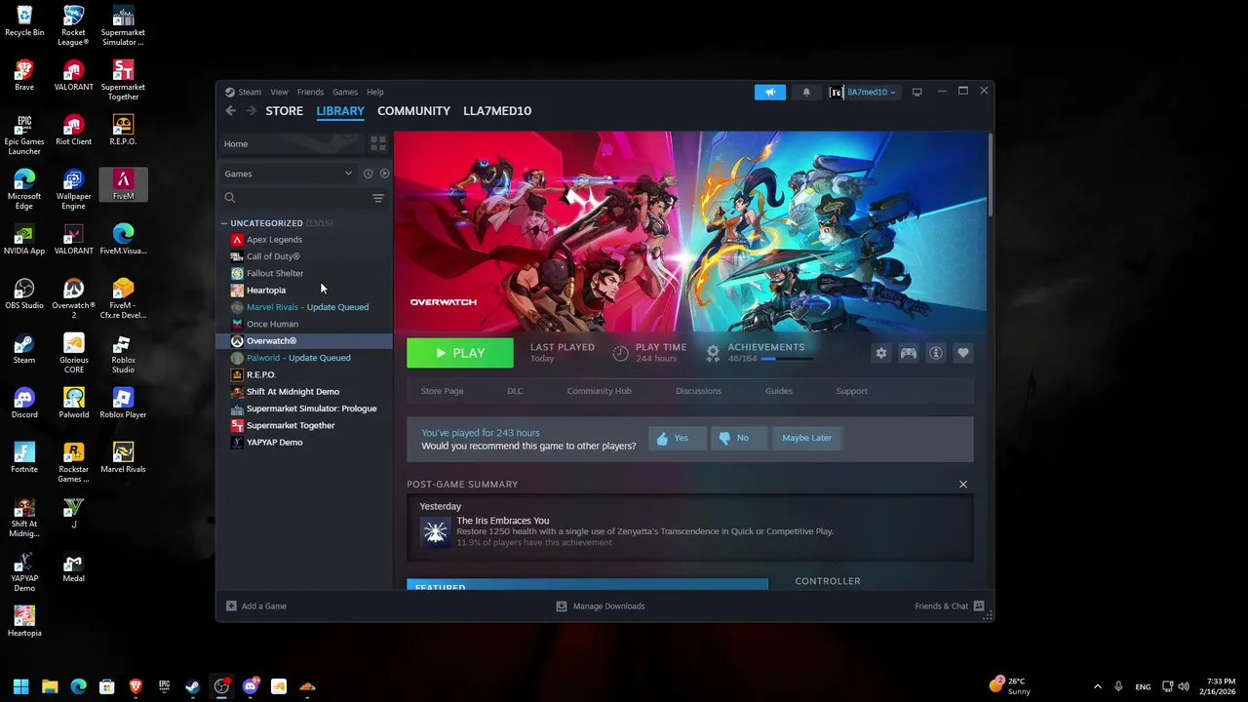Click The Iris Embraces You achievement icon

click(x=435, y=531)
